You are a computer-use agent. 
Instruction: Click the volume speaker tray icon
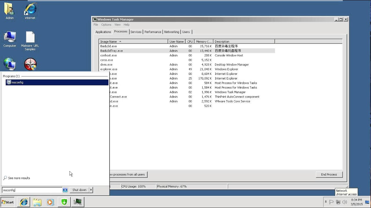pos(345,202)
